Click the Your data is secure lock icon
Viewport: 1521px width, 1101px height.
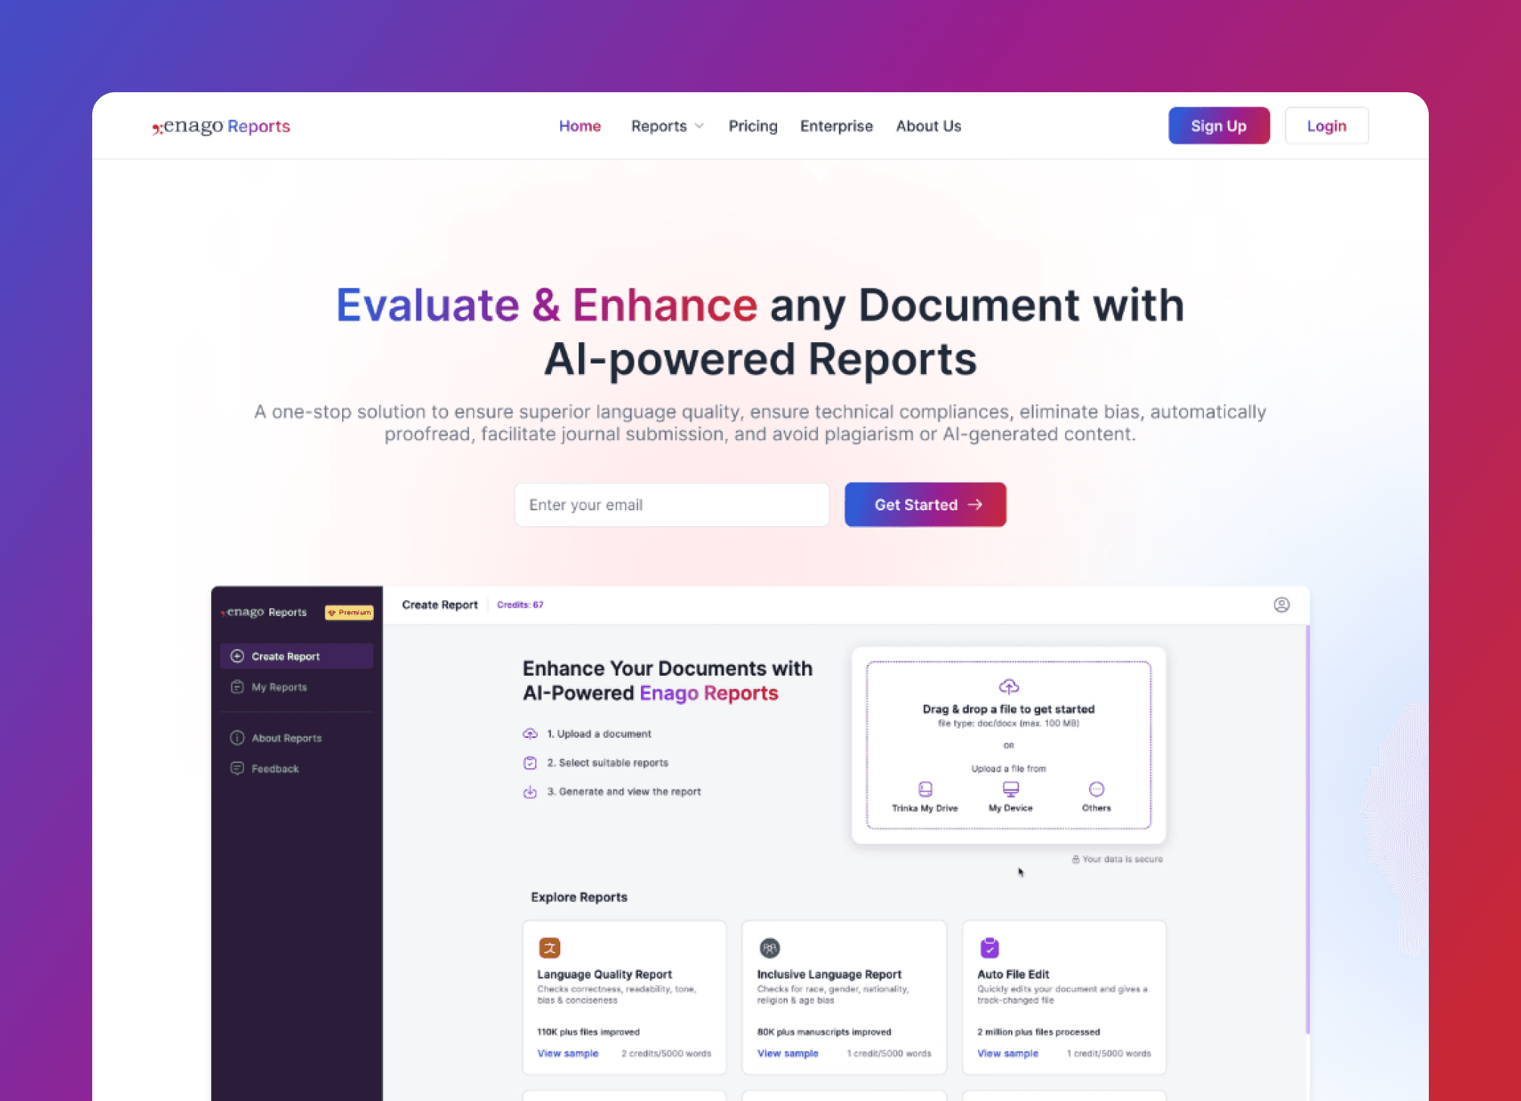[x=1075, y=859]
